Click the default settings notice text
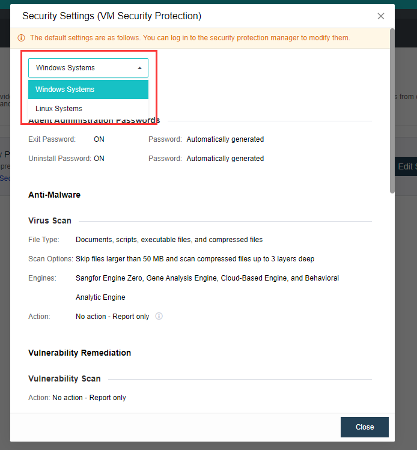417x450 pixels. [x=190, y=38]
